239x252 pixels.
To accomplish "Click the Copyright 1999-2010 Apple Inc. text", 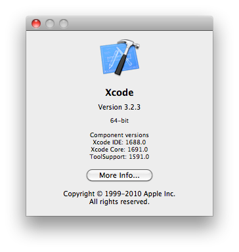I will tap(119, 194).
